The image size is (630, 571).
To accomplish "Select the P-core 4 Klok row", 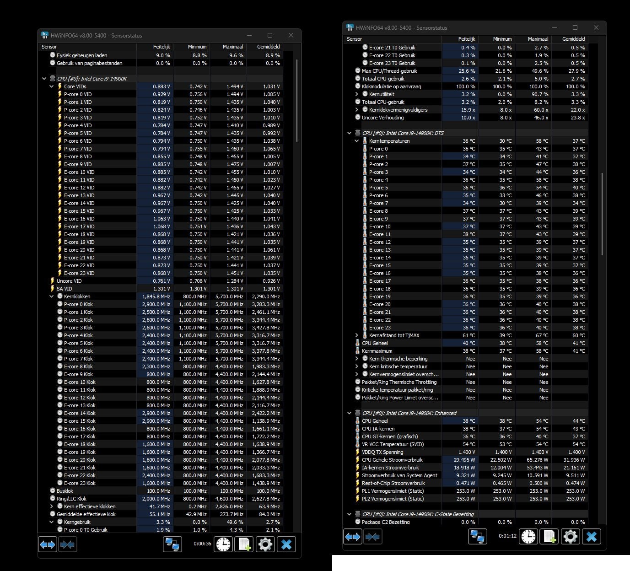I will click(x=161, y=335).
